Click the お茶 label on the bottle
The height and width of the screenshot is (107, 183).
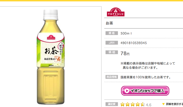point(51,51)
